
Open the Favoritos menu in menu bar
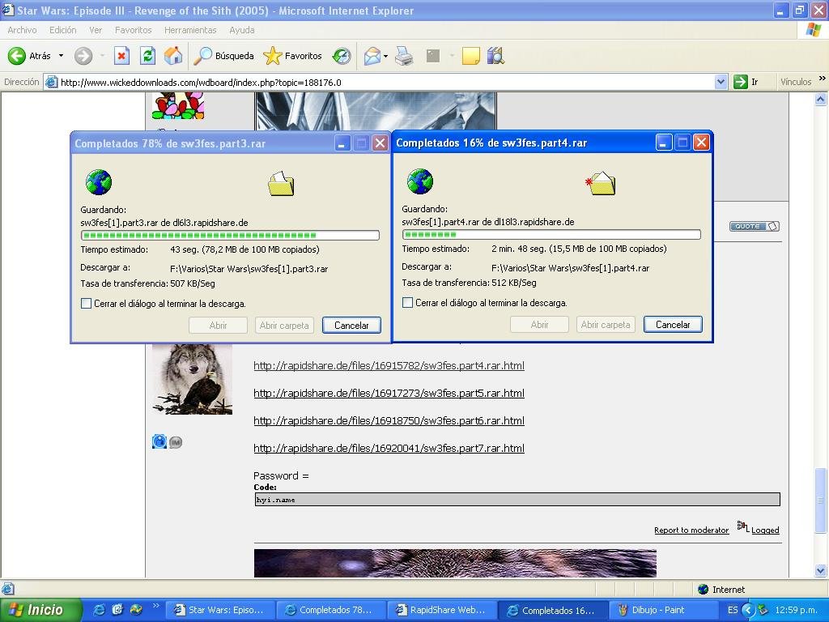coord(134,30)
